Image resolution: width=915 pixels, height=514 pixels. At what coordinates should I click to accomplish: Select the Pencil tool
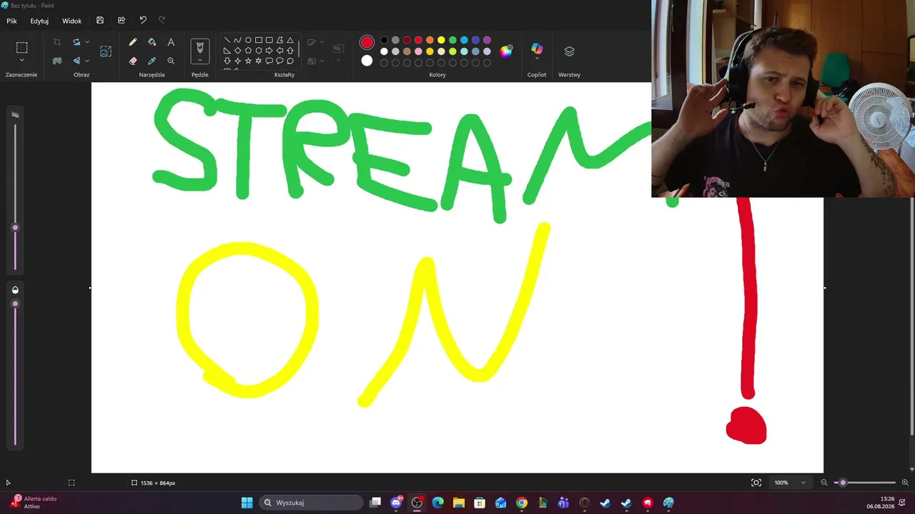(x=133, y=42)
